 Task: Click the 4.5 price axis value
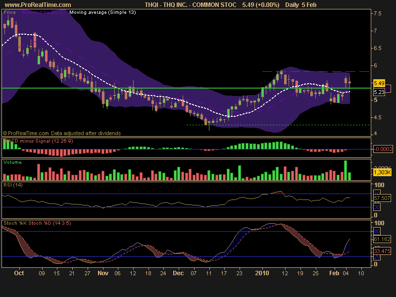(378, 117)
